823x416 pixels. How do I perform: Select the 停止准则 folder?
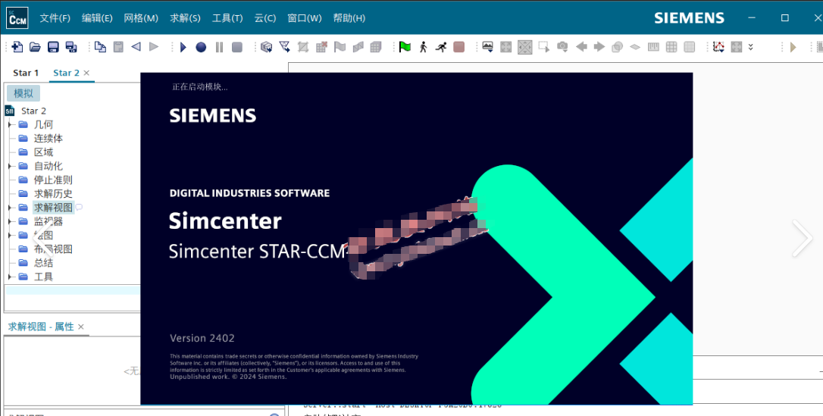click(x=53, y=180)
